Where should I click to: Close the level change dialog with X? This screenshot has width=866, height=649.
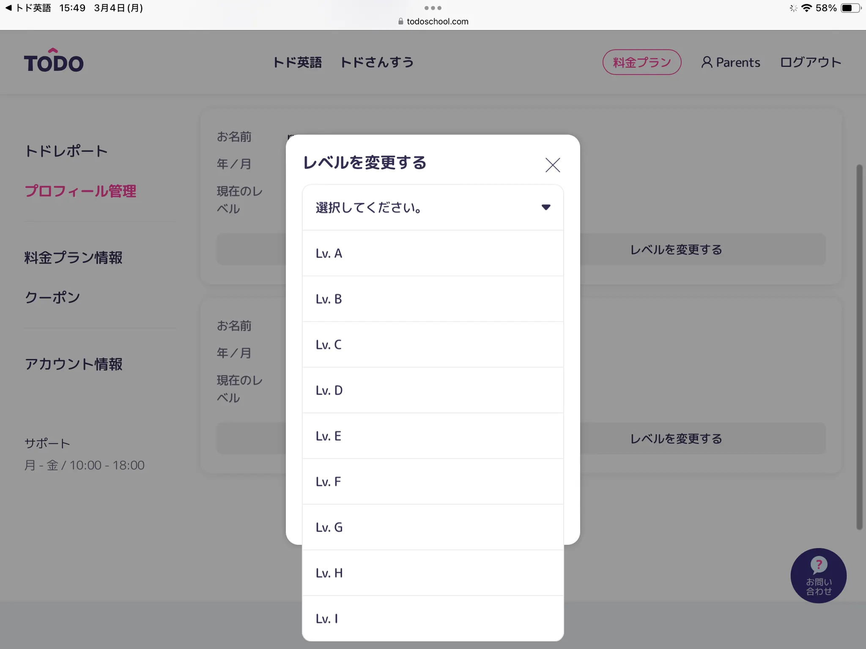pyautogui.click(x=552, y=165)
